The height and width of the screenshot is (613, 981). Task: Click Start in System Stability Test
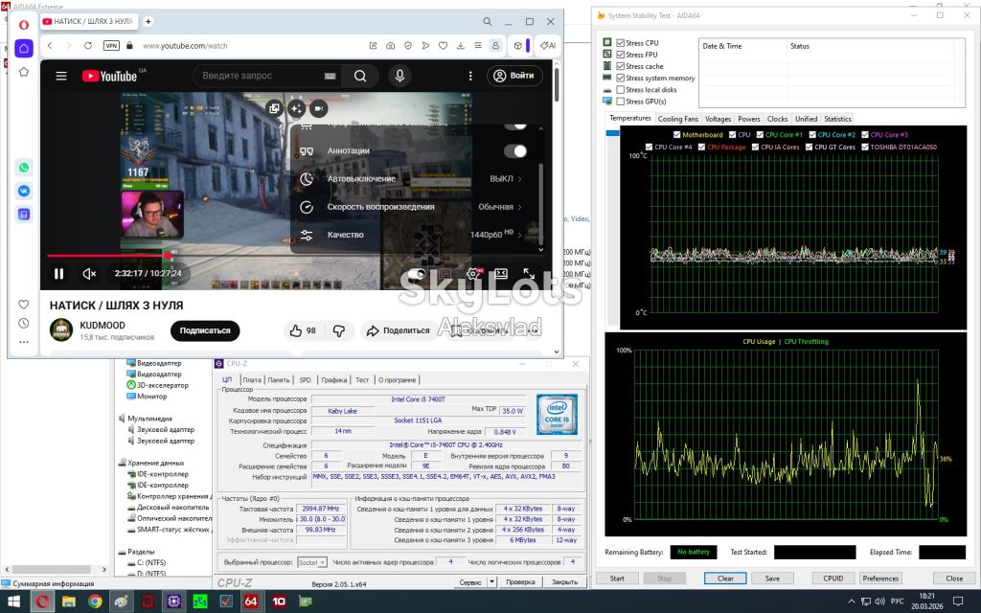pyautogui.click(x=617, y=579)
